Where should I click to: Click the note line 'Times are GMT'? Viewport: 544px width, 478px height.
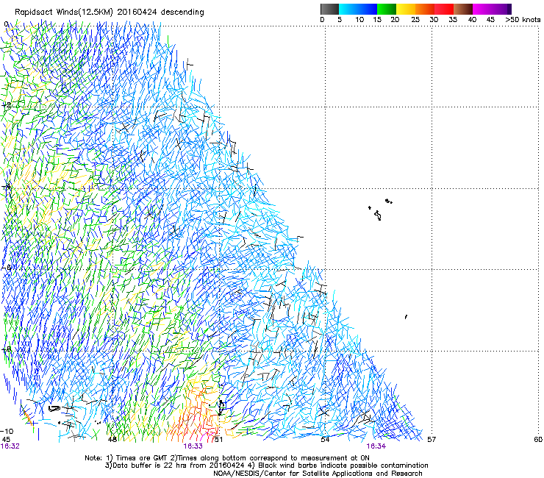[x=136, y=458]
